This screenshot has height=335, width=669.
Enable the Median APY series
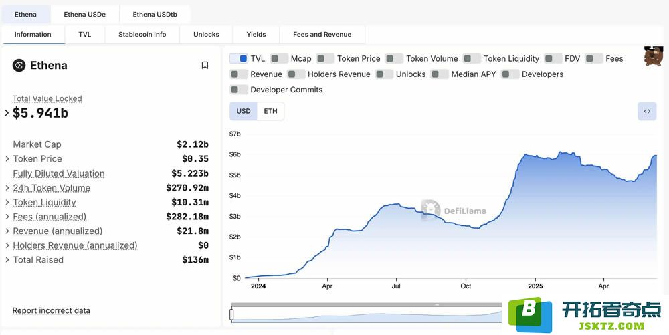coord(440,74)
